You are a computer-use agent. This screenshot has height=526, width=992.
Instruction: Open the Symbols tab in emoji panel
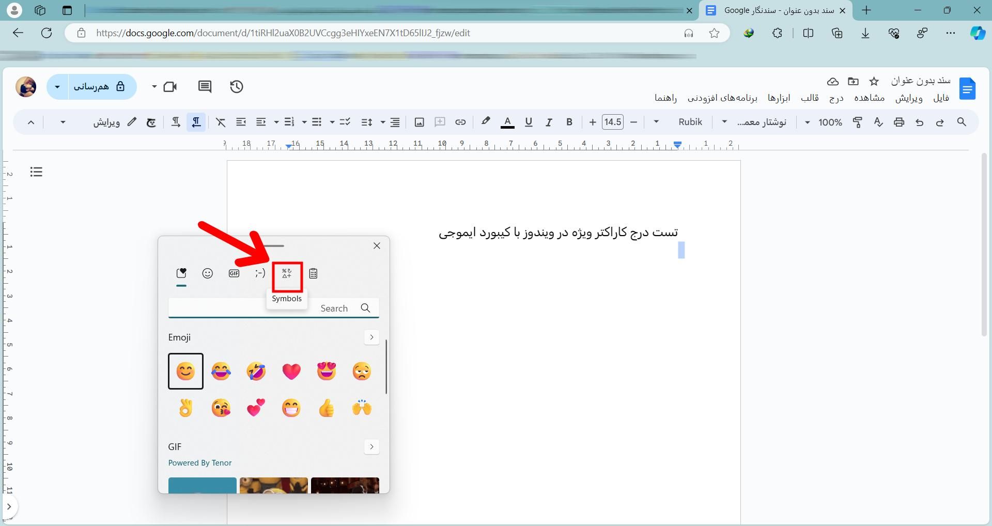[287, 273]
